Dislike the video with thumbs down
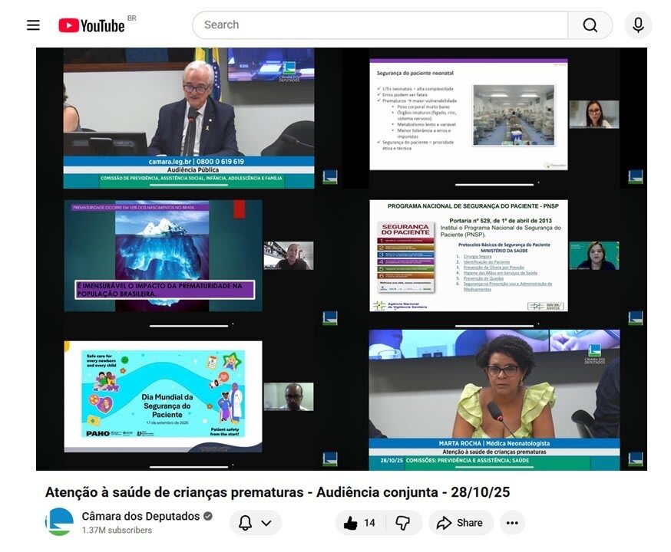This screenshot has height=552, width=671. pyautogui.click(x=402, y=523)
